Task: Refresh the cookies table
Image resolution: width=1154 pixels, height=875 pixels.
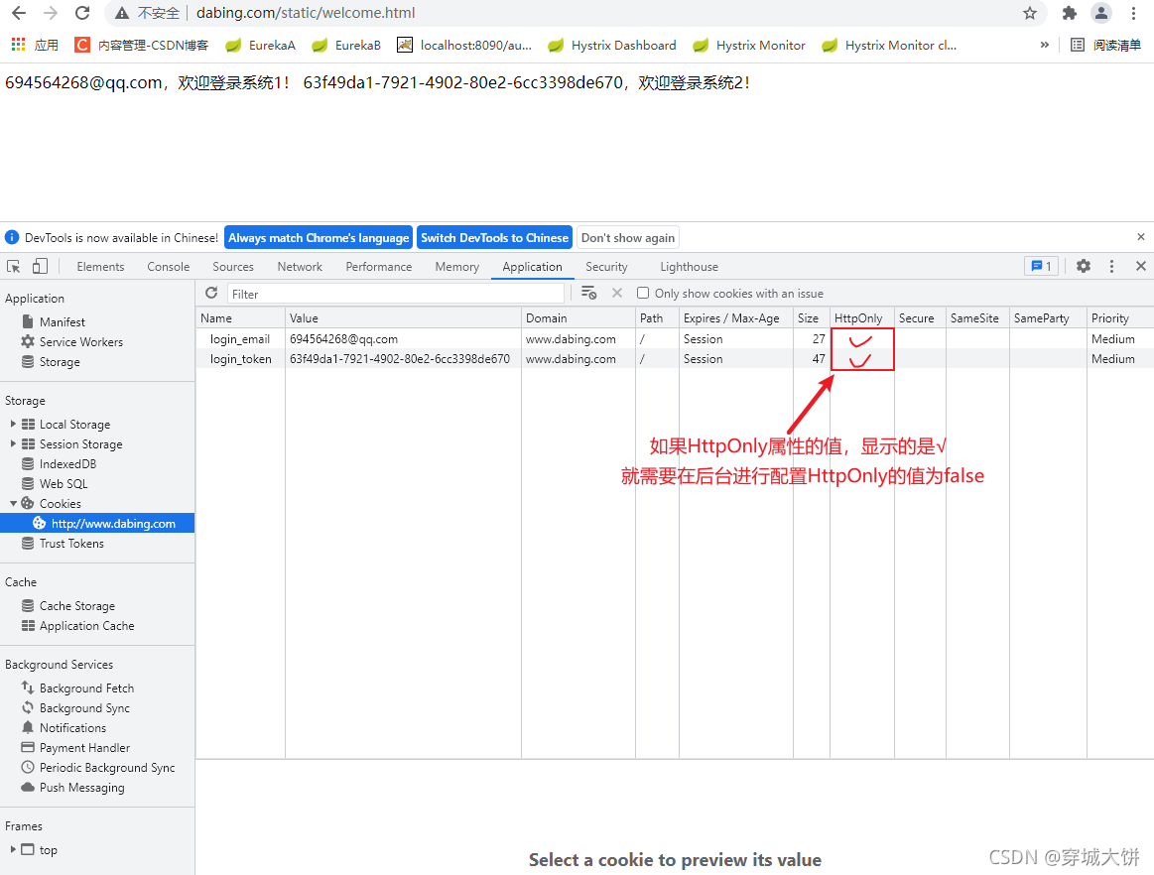Action: 211,293
